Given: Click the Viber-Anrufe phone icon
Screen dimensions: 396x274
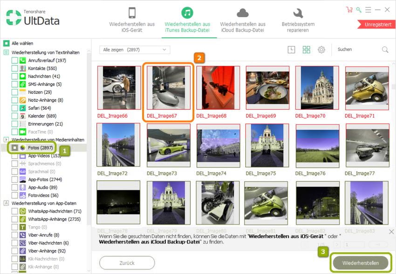Looking at the screenshot, I should point(23,235).
